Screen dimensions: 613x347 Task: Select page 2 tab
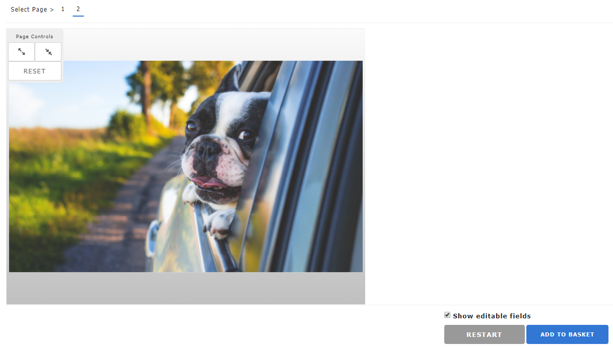click(78, 9)
